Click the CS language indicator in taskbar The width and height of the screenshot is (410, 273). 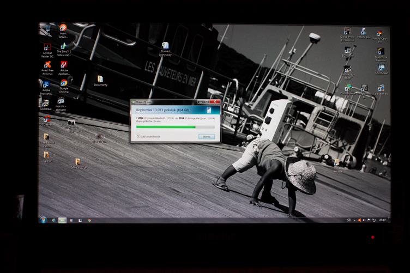349,220
